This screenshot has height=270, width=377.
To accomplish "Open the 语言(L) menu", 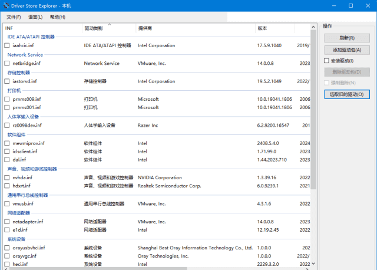I will coord(35,17).
